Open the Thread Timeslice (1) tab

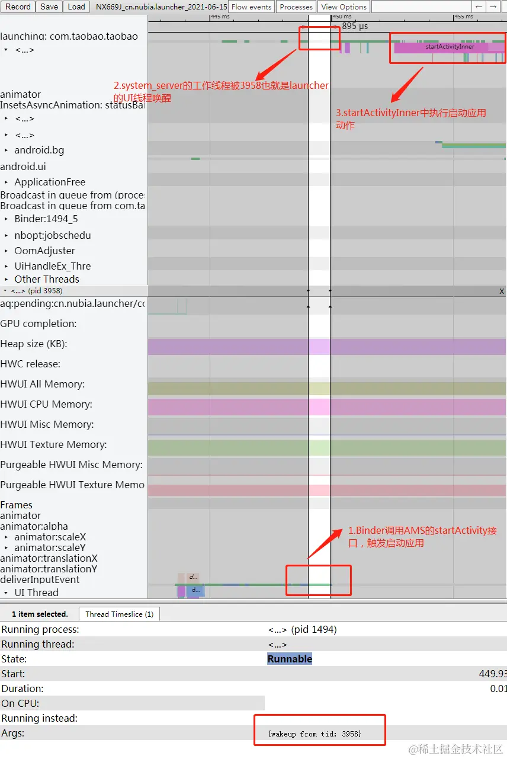coord(120,614)
